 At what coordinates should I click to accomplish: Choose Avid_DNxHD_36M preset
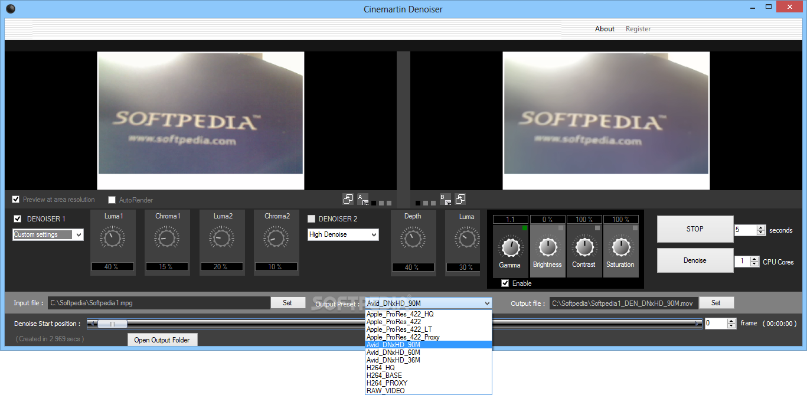[x=428, y=360]
